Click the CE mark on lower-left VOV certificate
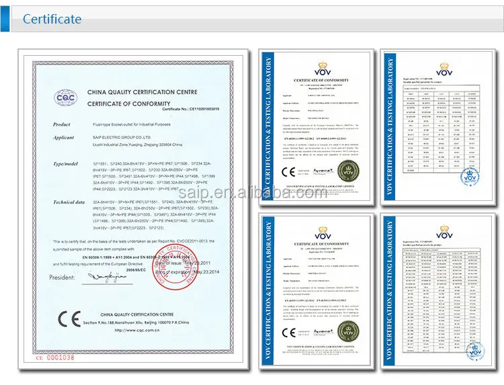 pos(288,333)
